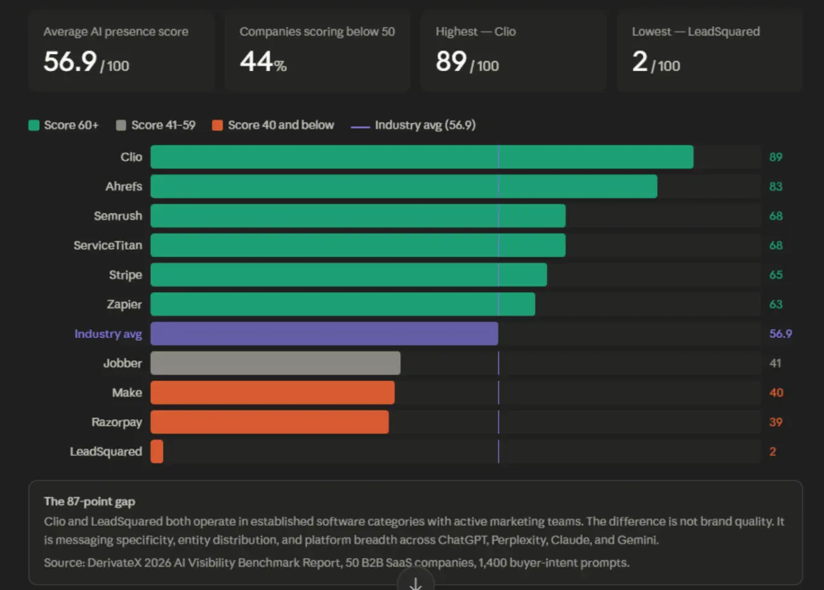The image size is (824, 590).
Task: Click the score value 39 for Razorpay
Action: (776, 422)
